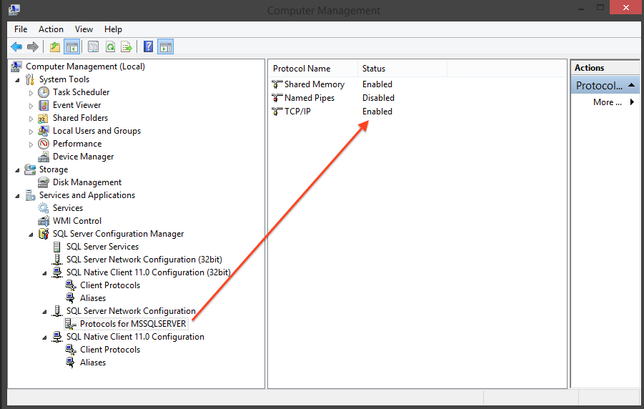Click the SQL Server Configuration Manager icon
Screen dimensions: 644x409
pos(44,234)
